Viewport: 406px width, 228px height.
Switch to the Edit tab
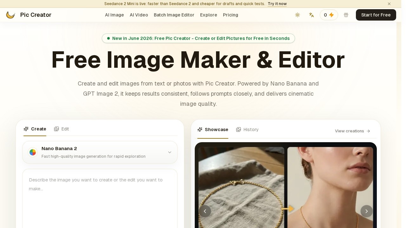click(x=62, y=129)
